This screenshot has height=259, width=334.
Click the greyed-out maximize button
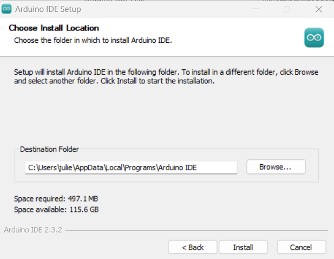pos(287,9)
